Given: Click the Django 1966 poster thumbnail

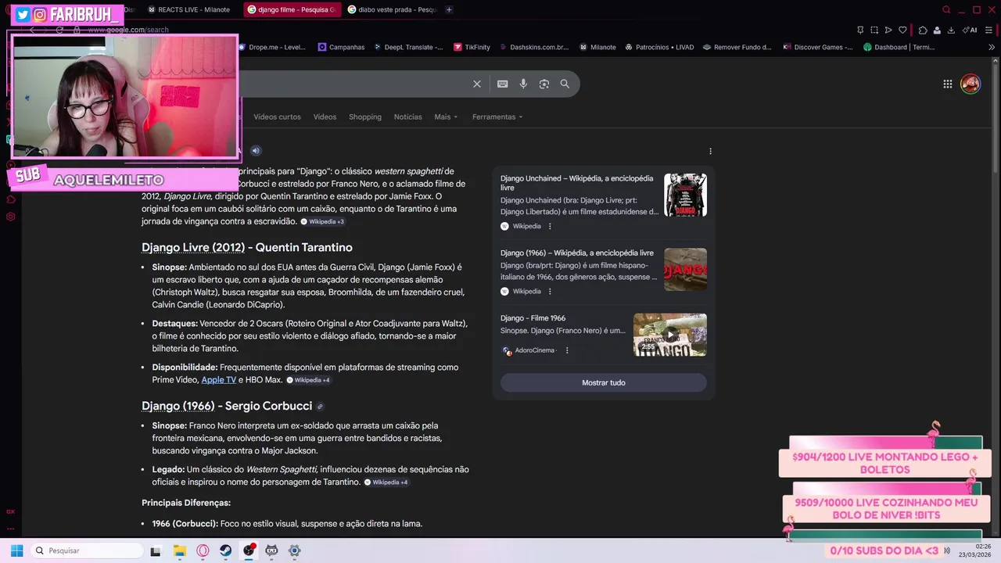Looking at the screenshot, I should 685,269.
